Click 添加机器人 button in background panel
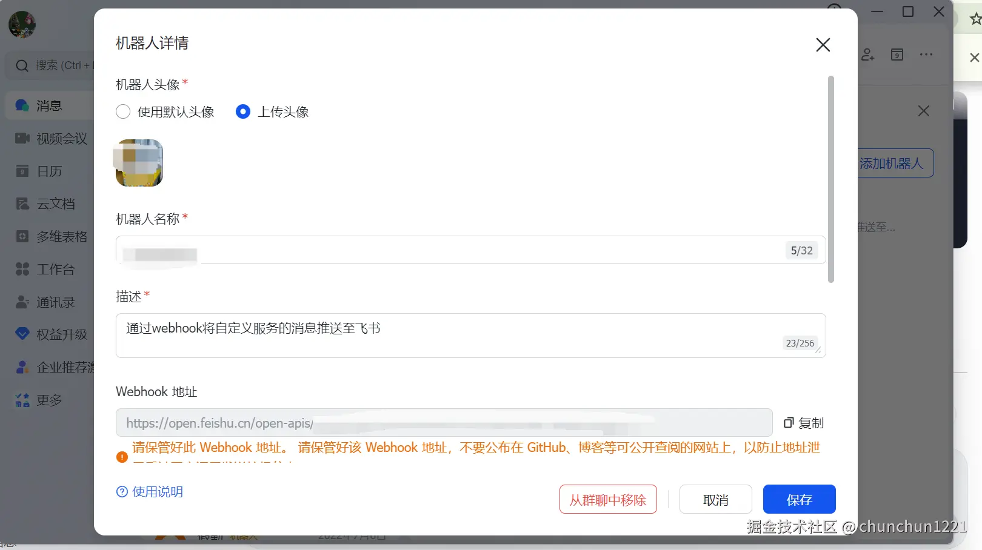The height and width of the screenshot is (550, 982). pyautogui.click(x=895, y=164)
